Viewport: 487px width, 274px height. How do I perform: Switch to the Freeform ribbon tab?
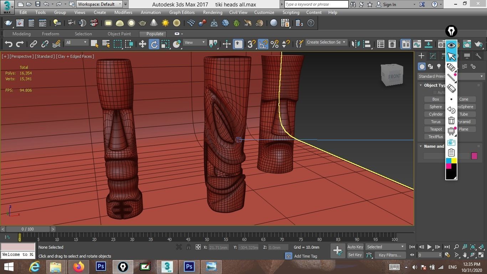pyautogui.click(x=51, y=34)
